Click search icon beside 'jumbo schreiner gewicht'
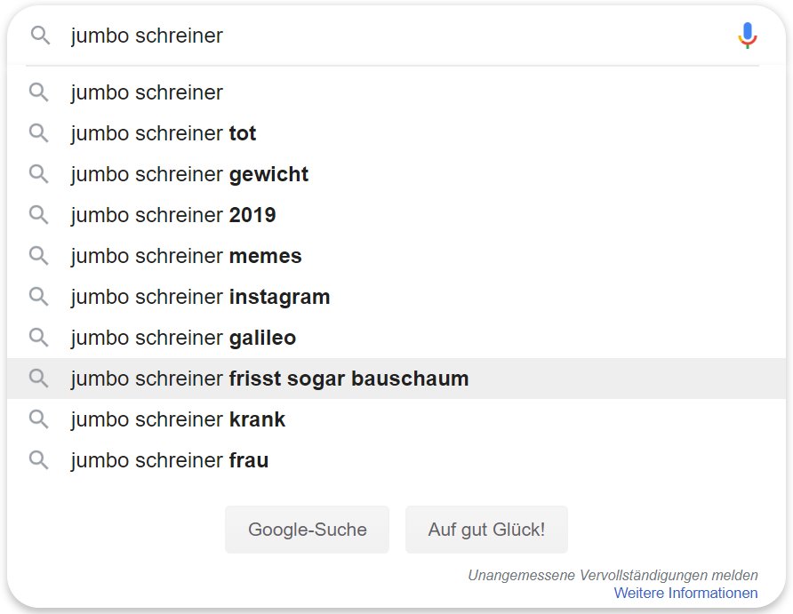Screen dimensions: 793x614 (x=38, y=174)
